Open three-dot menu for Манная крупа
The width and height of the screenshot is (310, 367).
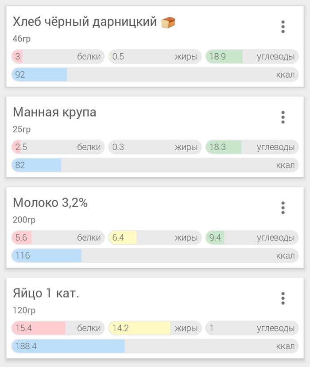click(x=283, y=117)
